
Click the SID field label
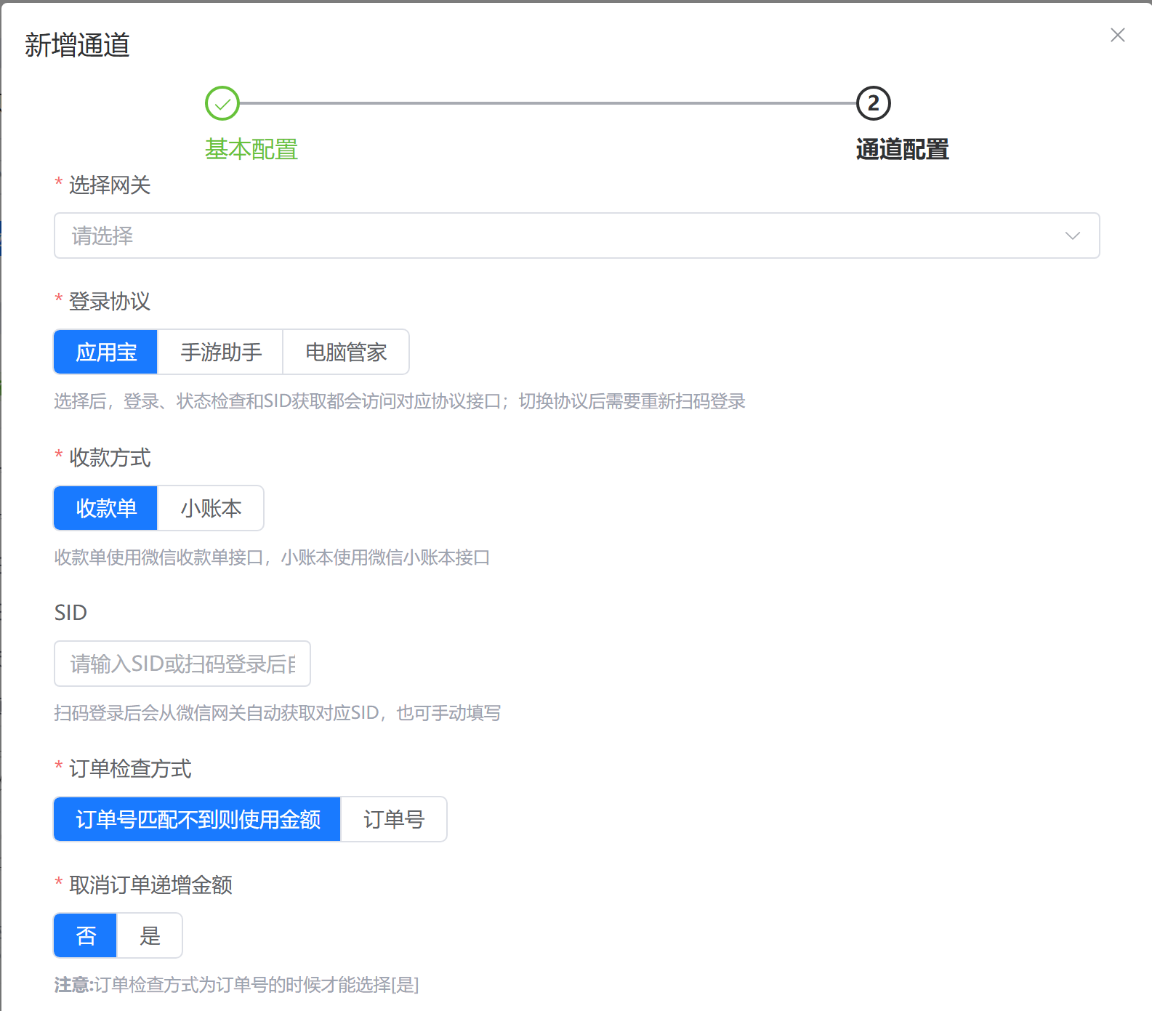71,613
